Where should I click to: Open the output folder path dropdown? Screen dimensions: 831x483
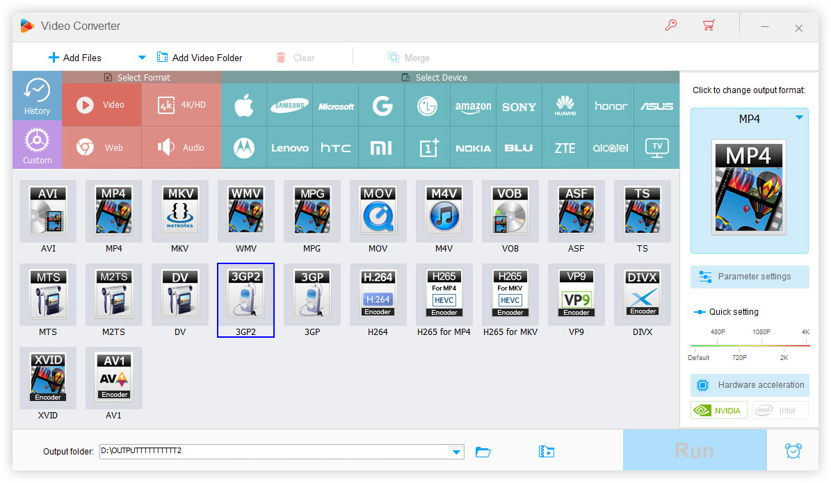[x=456, y=452]
